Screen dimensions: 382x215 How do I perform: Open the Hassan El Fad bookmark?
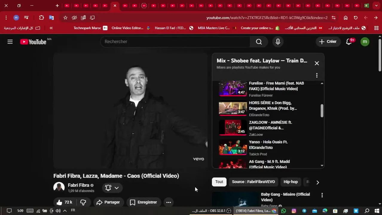pos(174,28)
